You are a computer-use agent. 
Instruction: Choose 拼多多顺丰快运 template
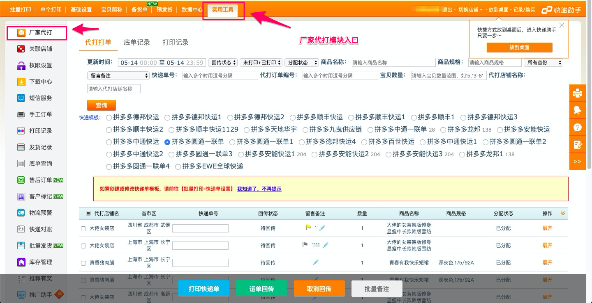click(x=293, y=117)
